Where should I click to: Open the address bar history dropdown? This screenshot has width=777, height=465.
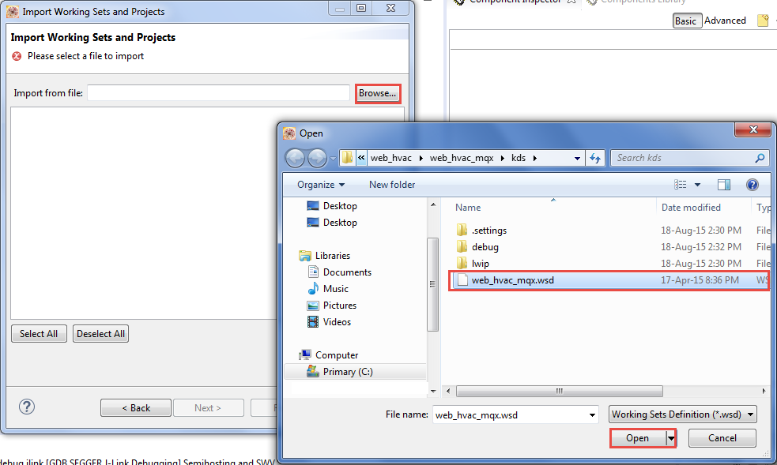click(577, 159)
